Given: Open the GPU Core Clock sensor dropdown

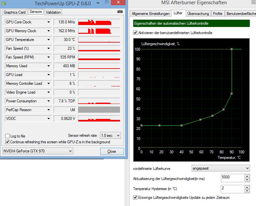Looking at the screenshot, I should pos(48,22).
